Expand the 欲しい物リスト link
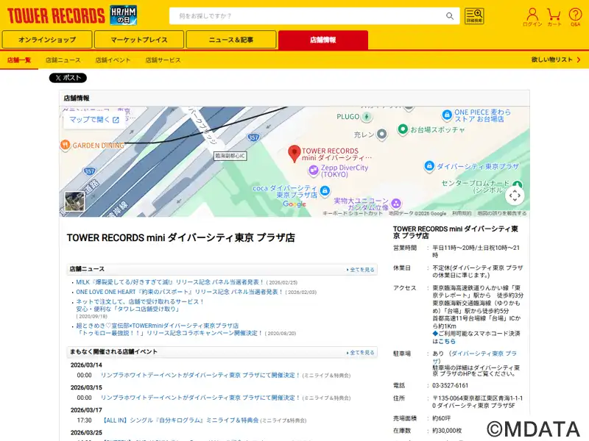 pyautogui.click(x=554, y=60)
